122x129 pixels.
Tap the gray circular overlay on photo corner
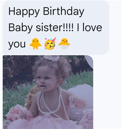(x=89, y=61)
